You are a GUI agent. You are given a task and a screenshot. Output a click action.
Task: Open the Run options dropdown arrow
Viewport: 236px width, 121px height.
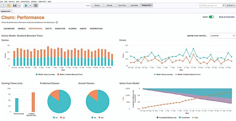click(30, 6)
